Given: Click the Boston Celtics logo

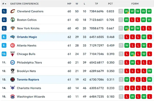Looking at the screenshot, I should click(13, 20).
